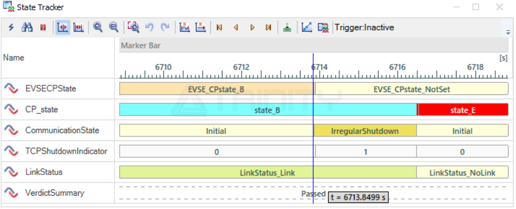Toggle the single measurement cursor mode
The height and width of the screenshot is (209, 516).
pos(62,28)
